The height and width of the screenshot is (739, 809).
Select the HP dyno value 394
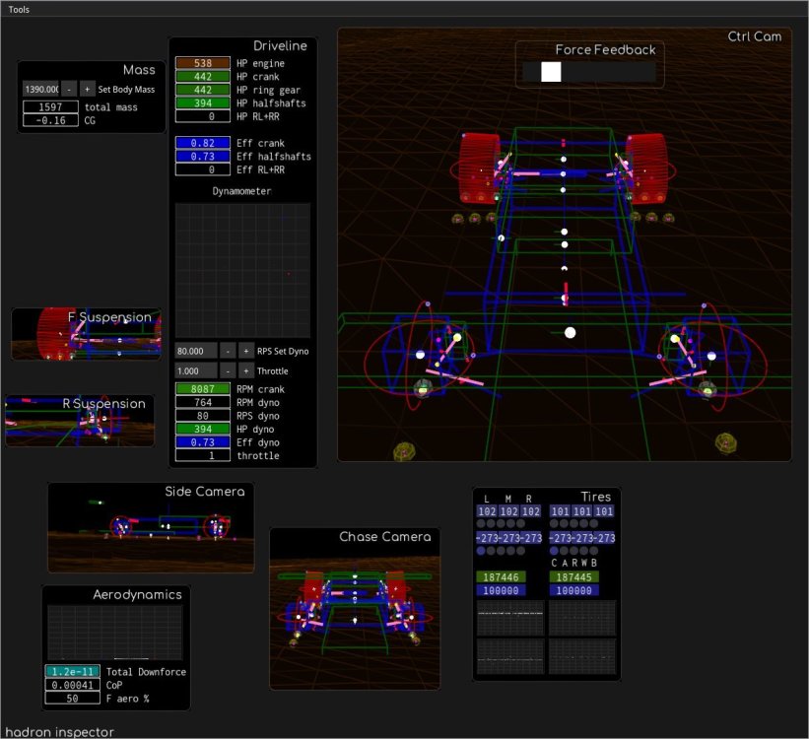point(203,429)
